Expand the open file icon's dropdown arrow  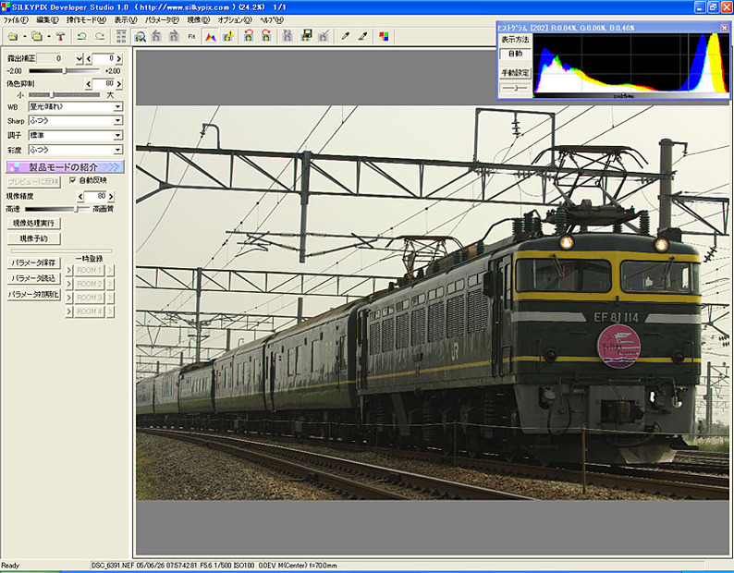point(24,37)
